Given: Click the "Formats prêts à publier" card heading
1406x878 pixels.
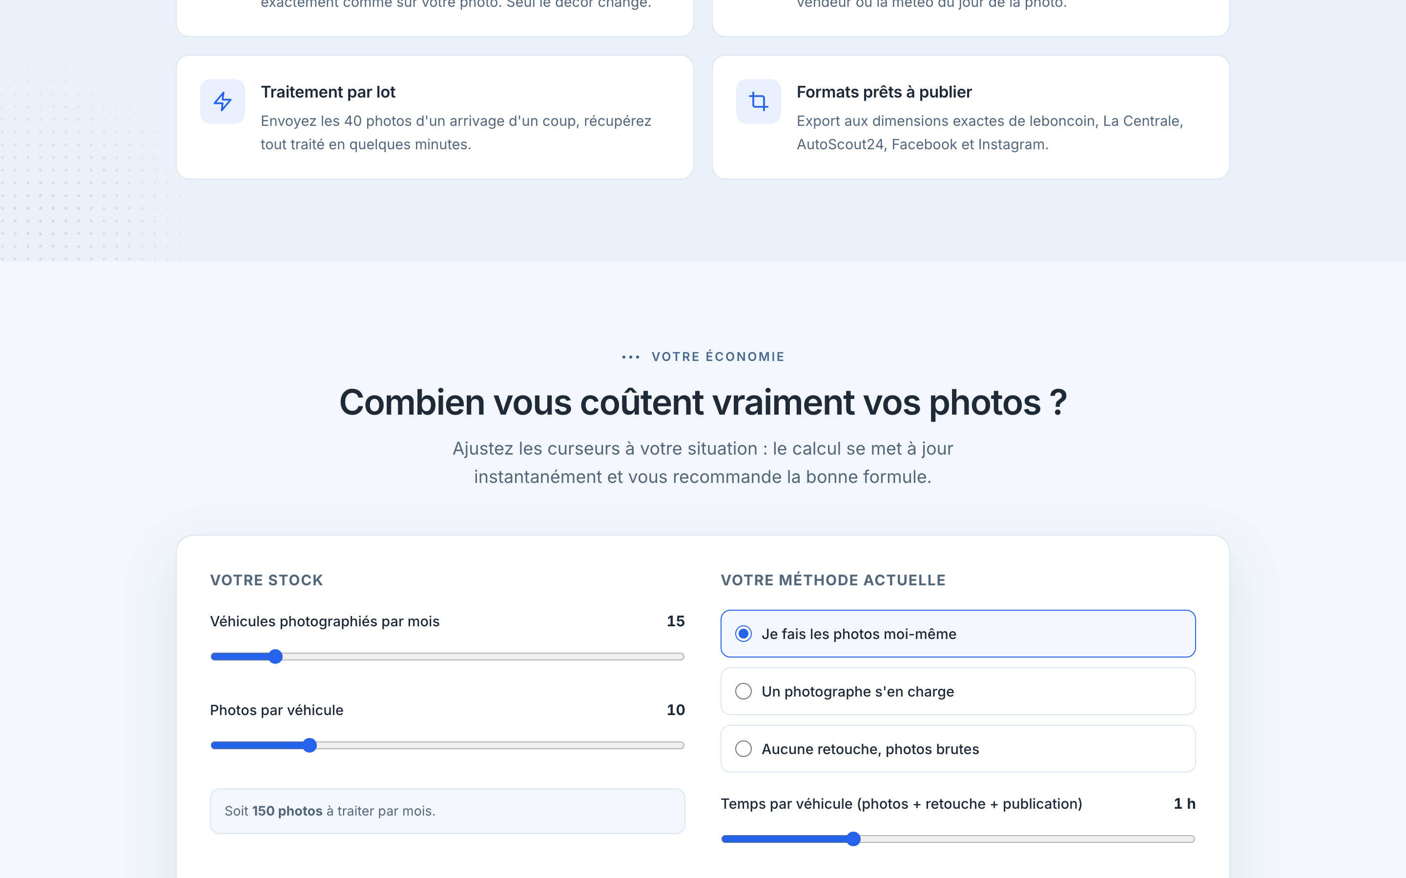Looking at the screenshot, I should (x=884, y=92).
